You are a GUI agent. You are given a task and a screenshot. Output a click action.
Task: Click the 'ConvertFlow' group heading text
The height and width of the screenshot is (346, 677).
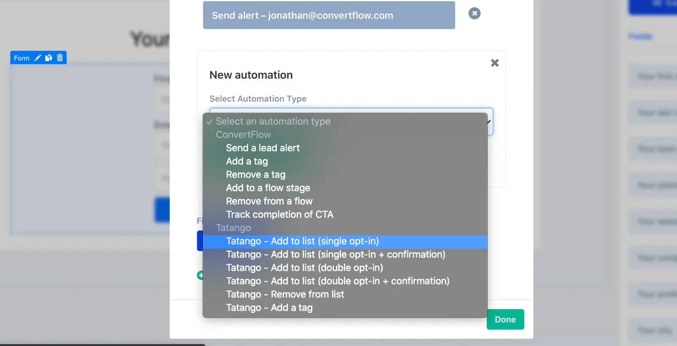pyautogui.click(x=243, y=135)
